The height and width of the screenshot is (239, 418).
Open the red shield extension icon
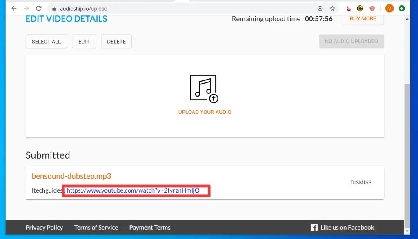[372, 9]
